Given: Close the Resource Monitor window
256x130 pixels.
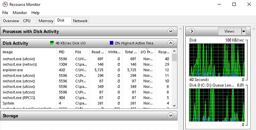Looking at the screenshot, I should point(249,4).
